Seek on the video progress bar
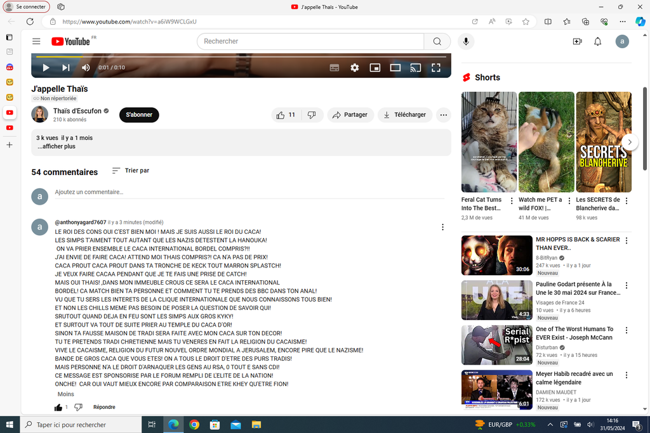The width and height of the screenshot is (650, 433). coord(241,56)
